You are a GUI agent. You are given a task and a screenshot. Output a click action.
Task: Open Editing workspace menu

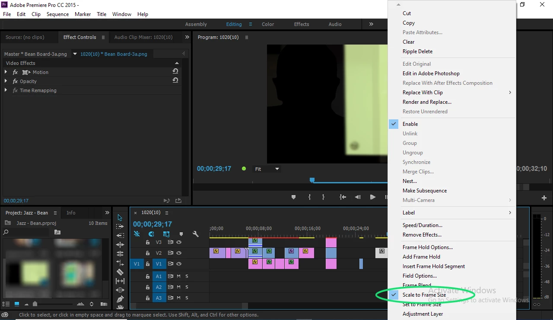point(250,24)
